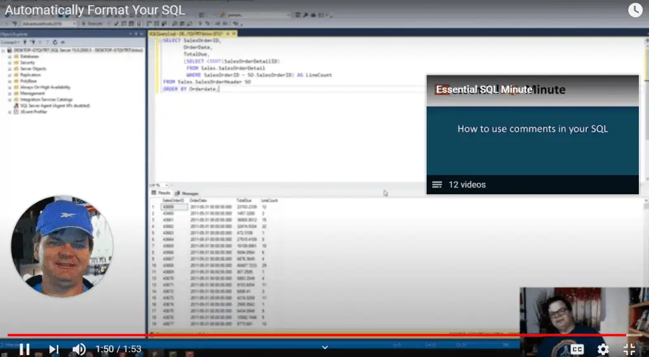
Task: Click the Execute button in SSMS toolbar
Action: 92,23
